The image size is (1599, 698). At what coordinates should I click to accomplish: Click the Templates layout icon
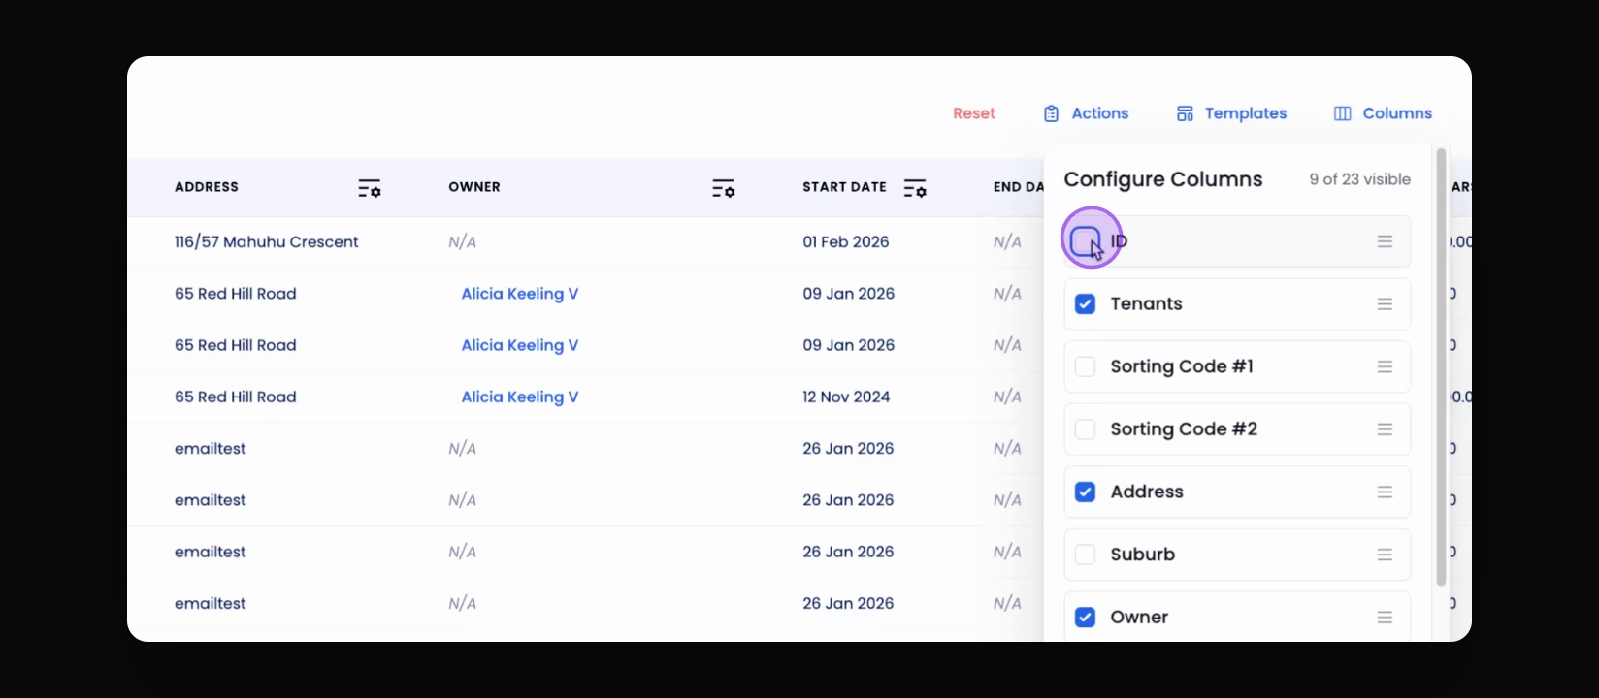tap(1185, 113)
